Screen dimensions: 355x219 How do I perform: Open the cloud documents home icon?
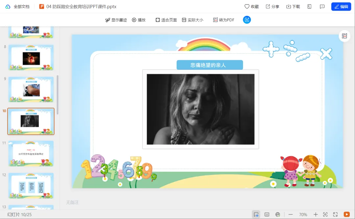point(8,7)
